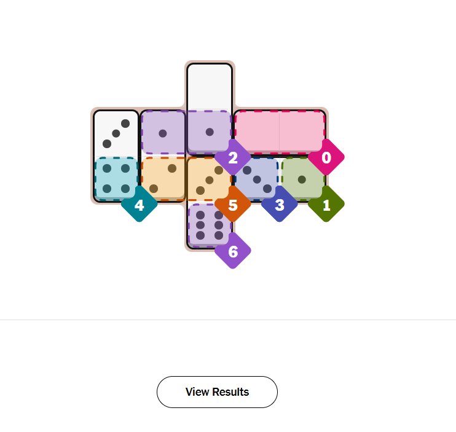Click the white domino half with three pips
The width and height of the screenshot is (456, 432).
(x=116, y=133)
